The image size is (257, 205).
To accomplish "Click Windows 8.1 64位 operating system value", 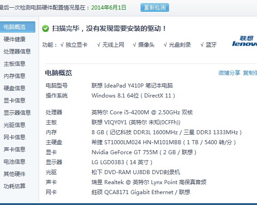I will (133, 96).
